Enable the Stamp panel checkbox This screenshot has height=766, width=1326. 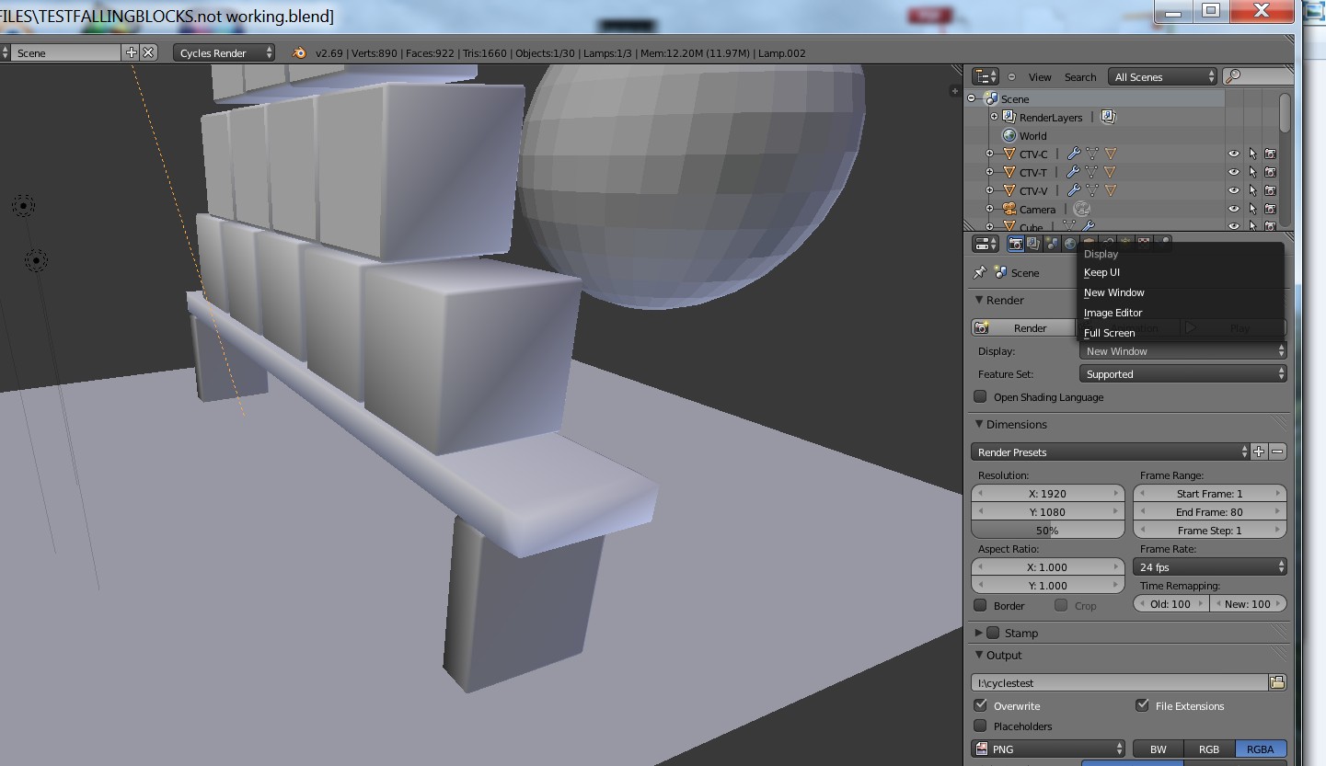[x=993, y=633]
